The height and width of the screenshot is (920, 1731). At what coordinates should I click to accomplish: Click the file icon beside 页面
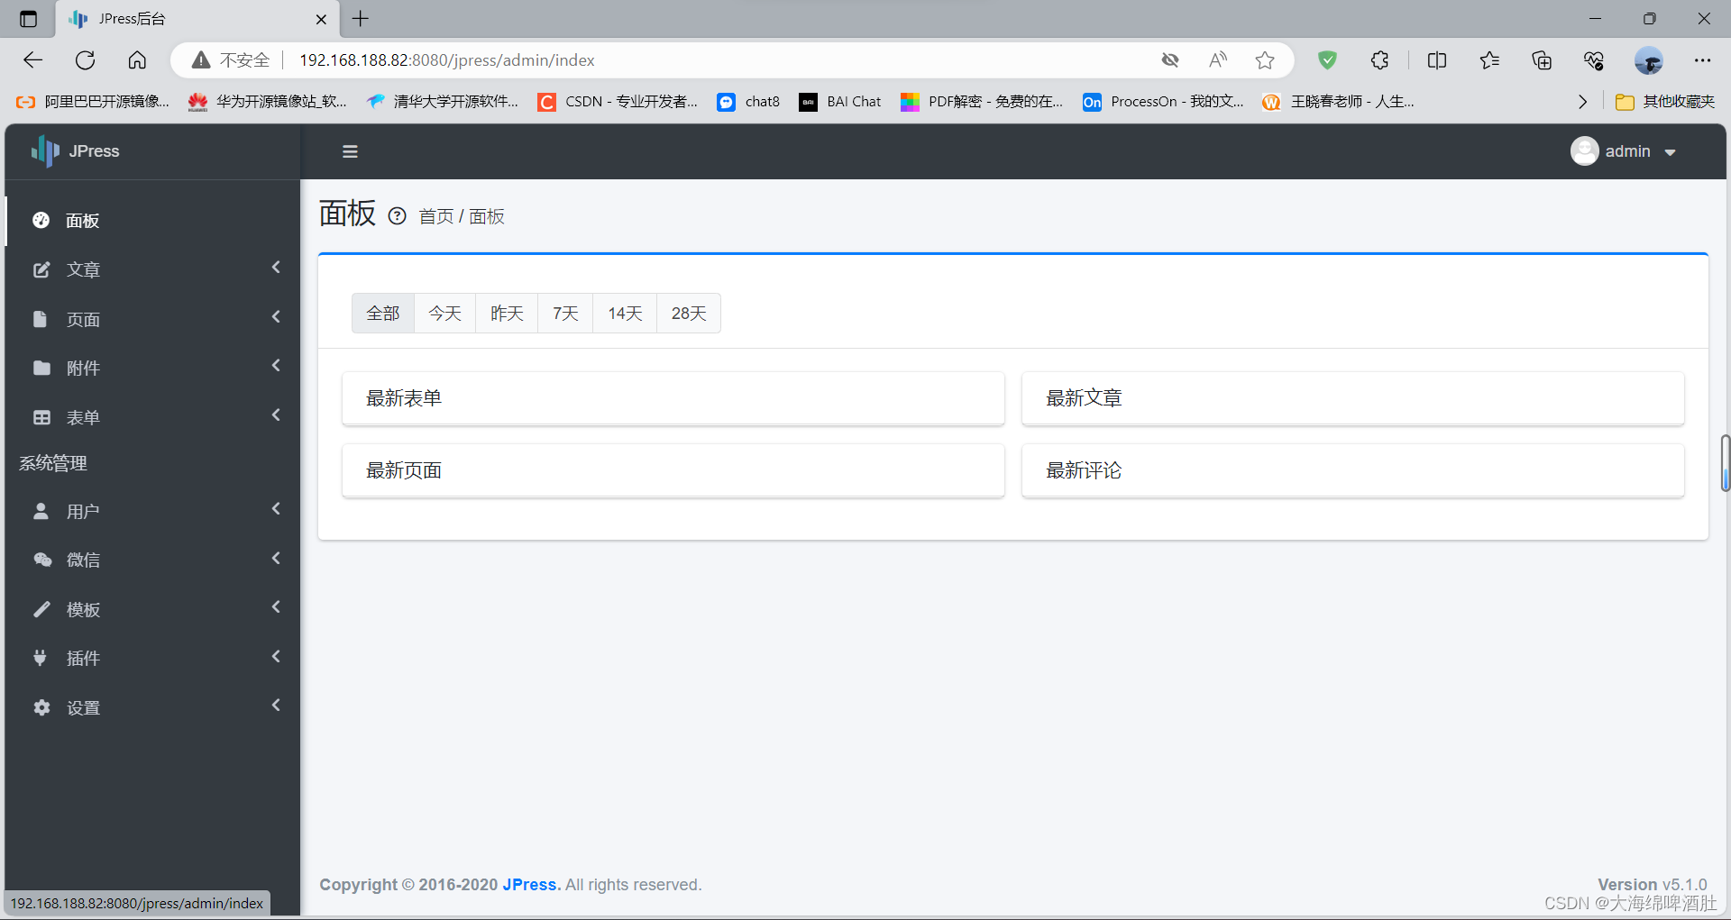[x=40, y=319]
